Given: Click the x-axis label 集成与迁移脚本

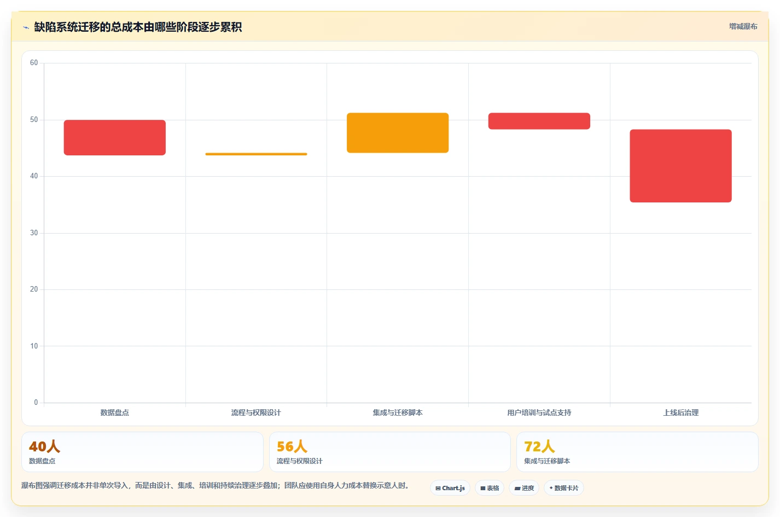Looking at the screenshot, I should pos(398,413).
